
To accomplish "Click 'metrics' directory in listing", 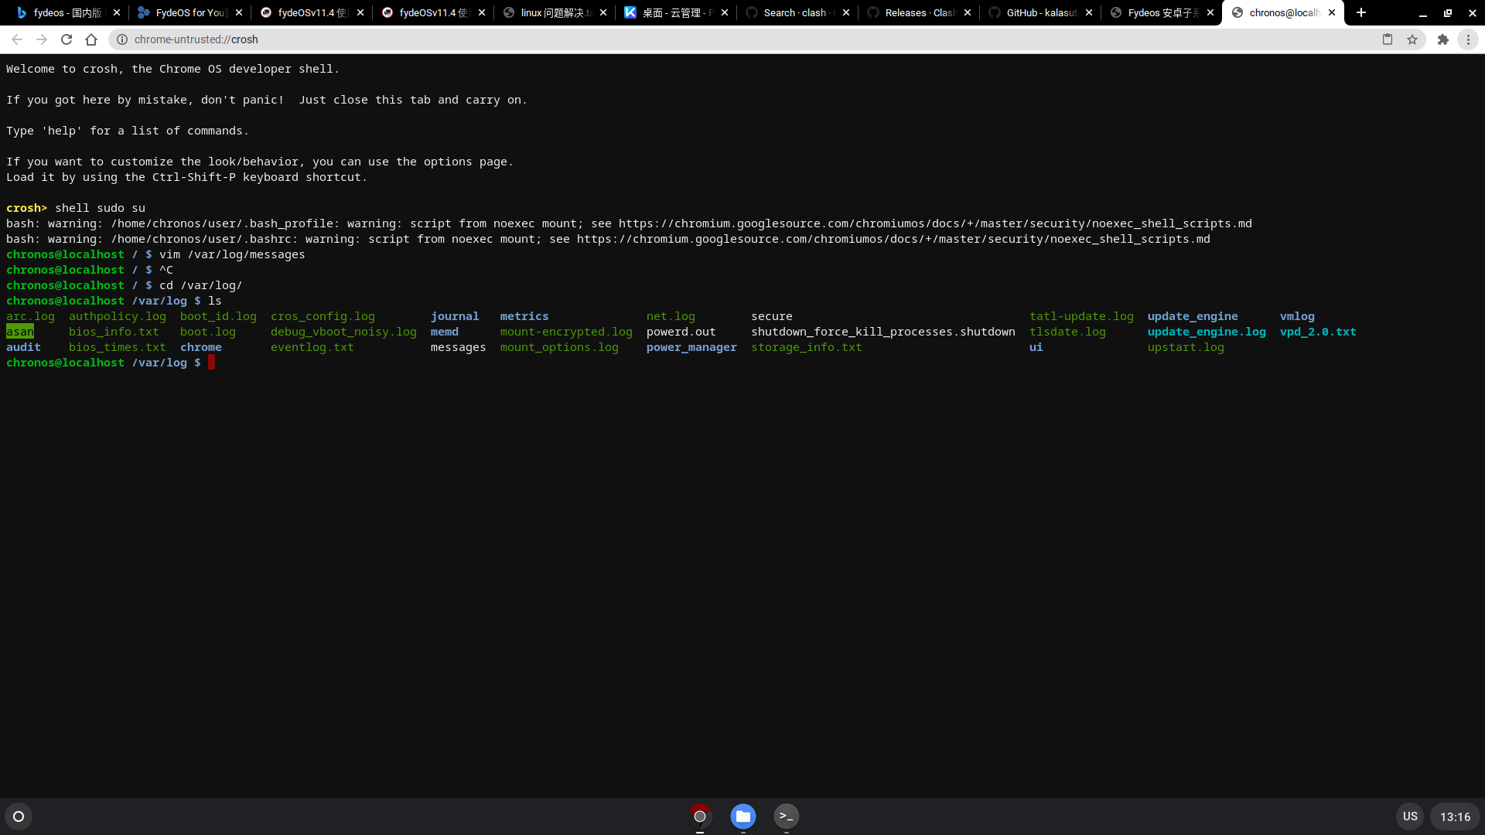I will pyautogui.click(x=524, y=316).
